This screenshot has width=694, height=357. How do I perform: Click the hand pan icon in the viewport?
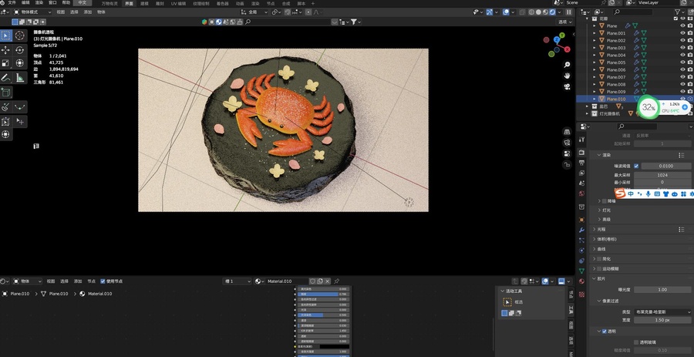tap(567, 76)
